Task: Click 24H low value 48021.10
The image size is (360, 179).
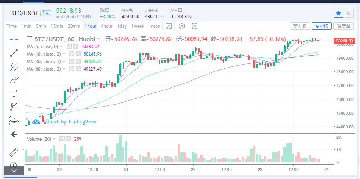Action: [154, 17]
